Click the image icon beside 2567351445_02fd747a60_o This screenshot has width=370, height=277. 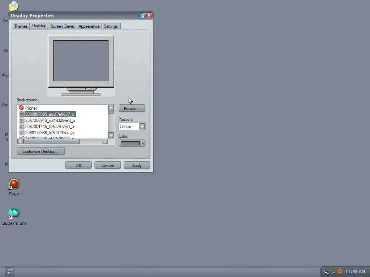pos(22,126)
